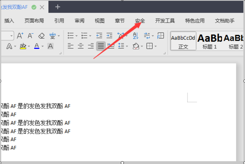Click the green saved-status check icon
This screenshot has height=164, width=245.
pyautogui.click(x=34, y=7)
